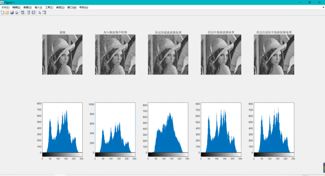Insert a colorbar from the toolbar

pyautogui.click(x=29, y=13)
